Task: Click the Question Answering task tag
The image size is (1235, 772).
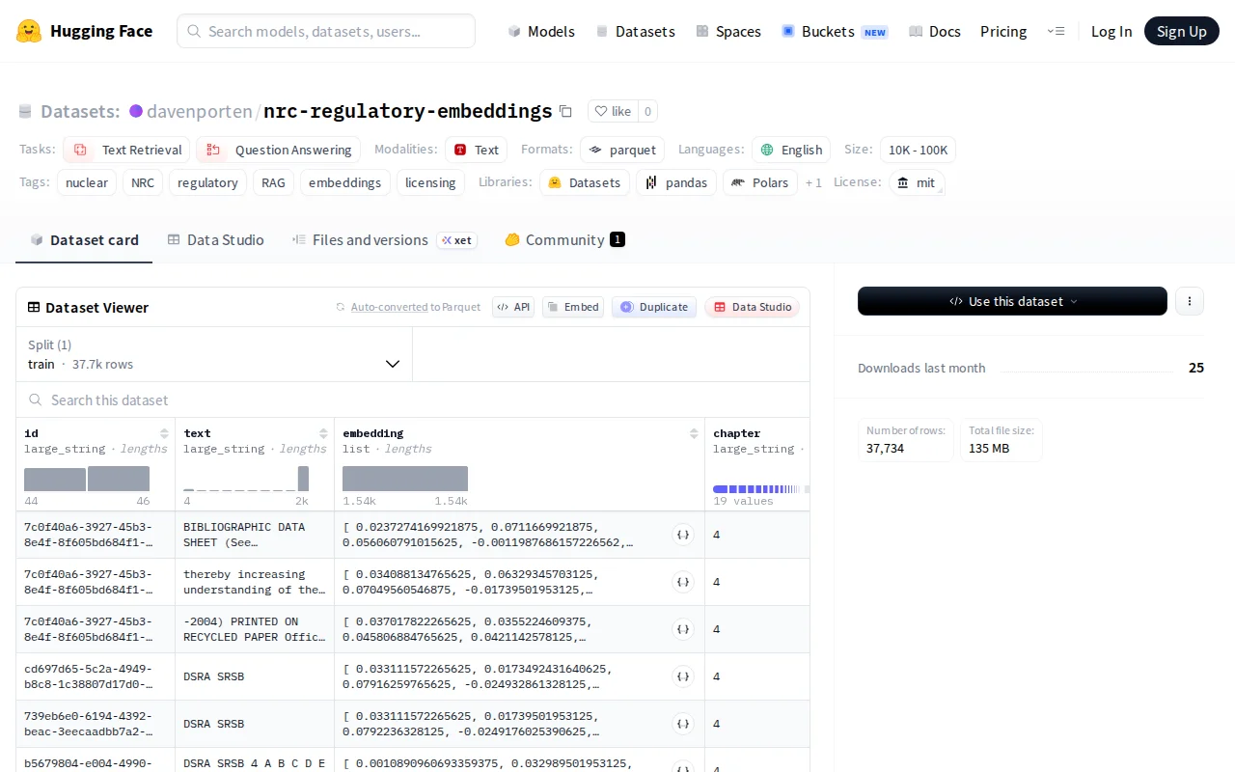Action: (x=278, y=150)
